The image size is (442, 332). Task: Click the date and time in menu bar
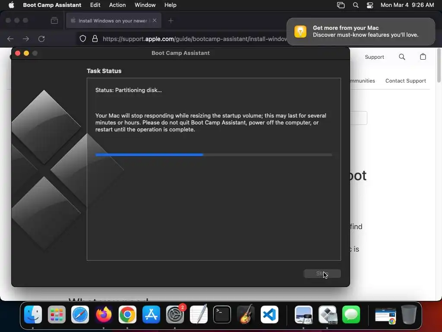tap(407, 5)
